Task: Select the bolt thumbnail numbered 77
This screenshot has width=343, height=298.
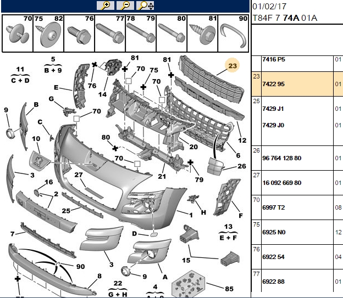Action: [110, 33]
